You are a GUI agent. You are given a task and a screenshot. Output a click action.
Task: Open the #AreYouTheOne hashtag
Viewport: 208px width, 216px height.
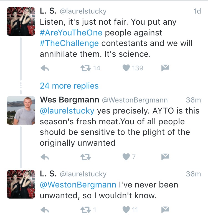[71, 33]
